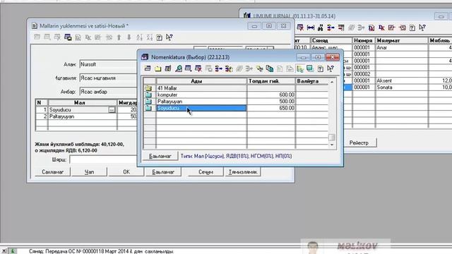Click the Алан input field containing Nursoft

point(108,64)
